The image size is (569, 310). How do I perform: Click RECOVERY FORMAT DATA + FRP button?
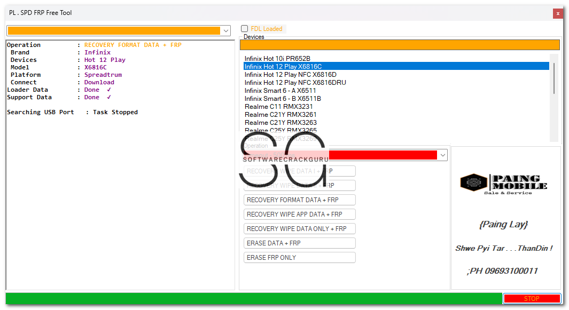coord(299,200)
